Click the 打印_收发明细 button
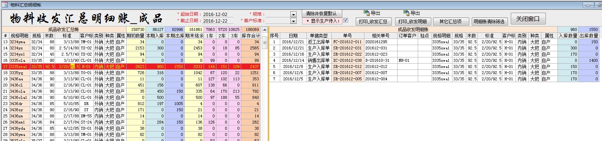 coord(413,21)
